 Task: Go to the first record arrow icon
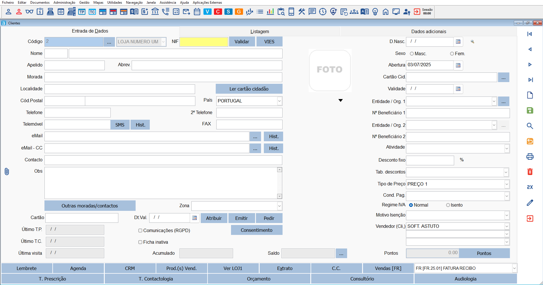530,34
